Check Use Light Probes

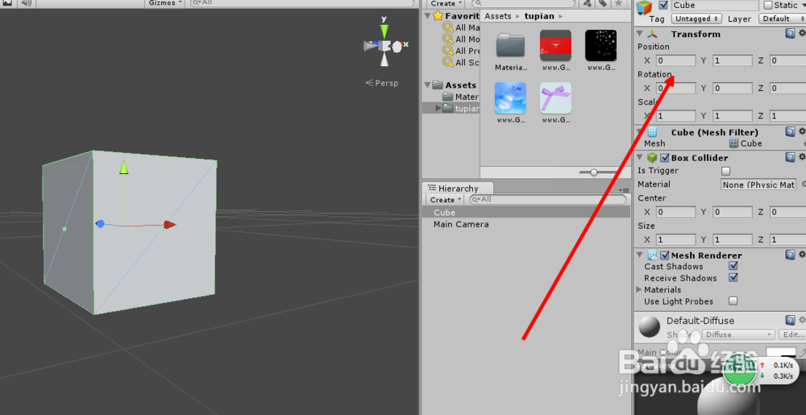coord(733,301)
